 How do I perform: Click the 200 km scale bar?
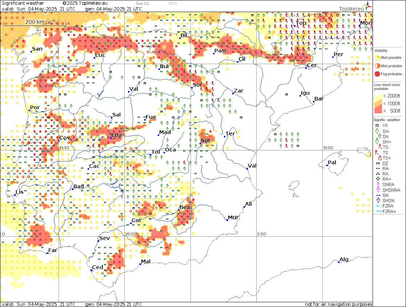pyautogui.click(x=35, y=23)
